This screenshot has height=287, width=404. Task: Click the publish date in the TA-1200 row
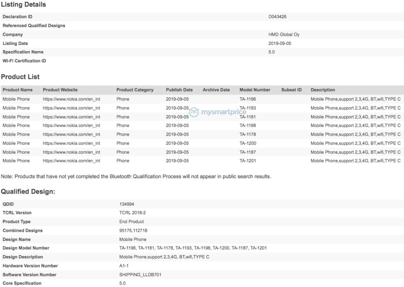pos(177,143)
